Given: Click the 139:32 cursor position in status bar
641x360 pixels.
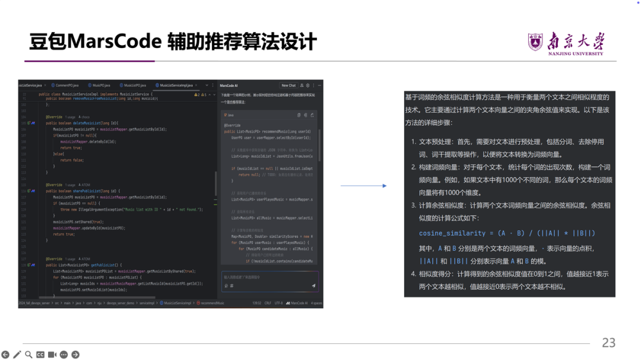Looking at the screenshot, I should point(257,303).
